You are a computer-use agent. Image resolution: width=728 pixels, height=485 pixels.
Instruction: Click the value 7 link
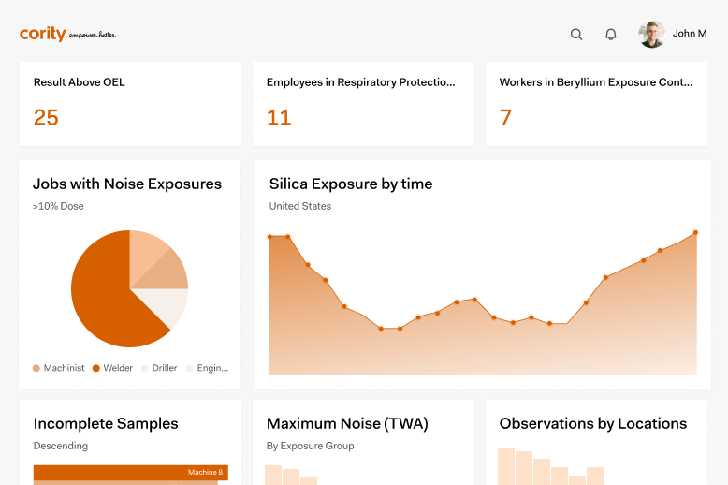505,117
